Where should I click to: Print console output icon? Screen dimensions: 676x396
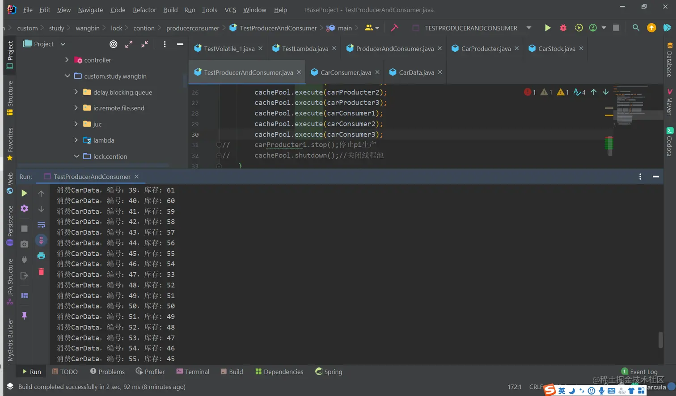tap(41, 256)
